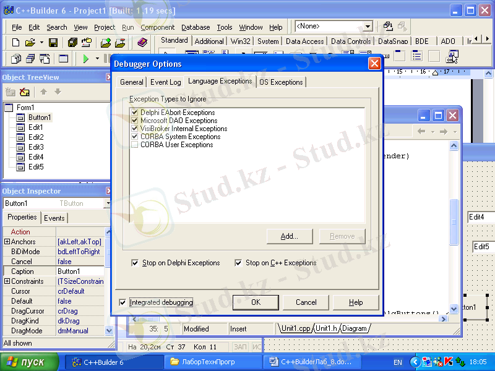Click the View Form toolbar icon
Screen dimensions: 495x371
pyautogui.click(x=30, y=59)
